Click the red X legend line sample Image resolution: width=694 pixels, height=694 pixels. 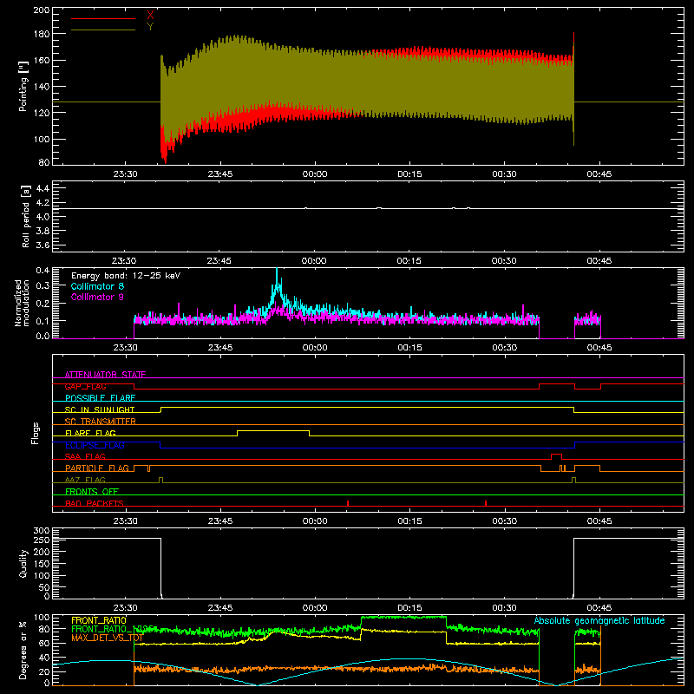103,18
